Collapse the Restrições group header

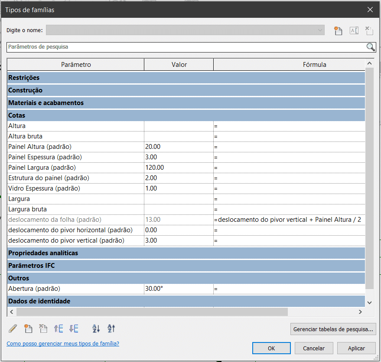(186, 78)
